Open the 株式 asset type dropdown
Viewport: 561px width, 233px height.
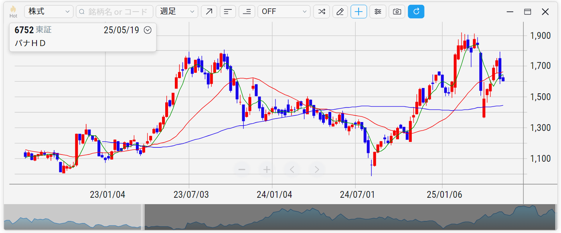[x=49, y=12]
